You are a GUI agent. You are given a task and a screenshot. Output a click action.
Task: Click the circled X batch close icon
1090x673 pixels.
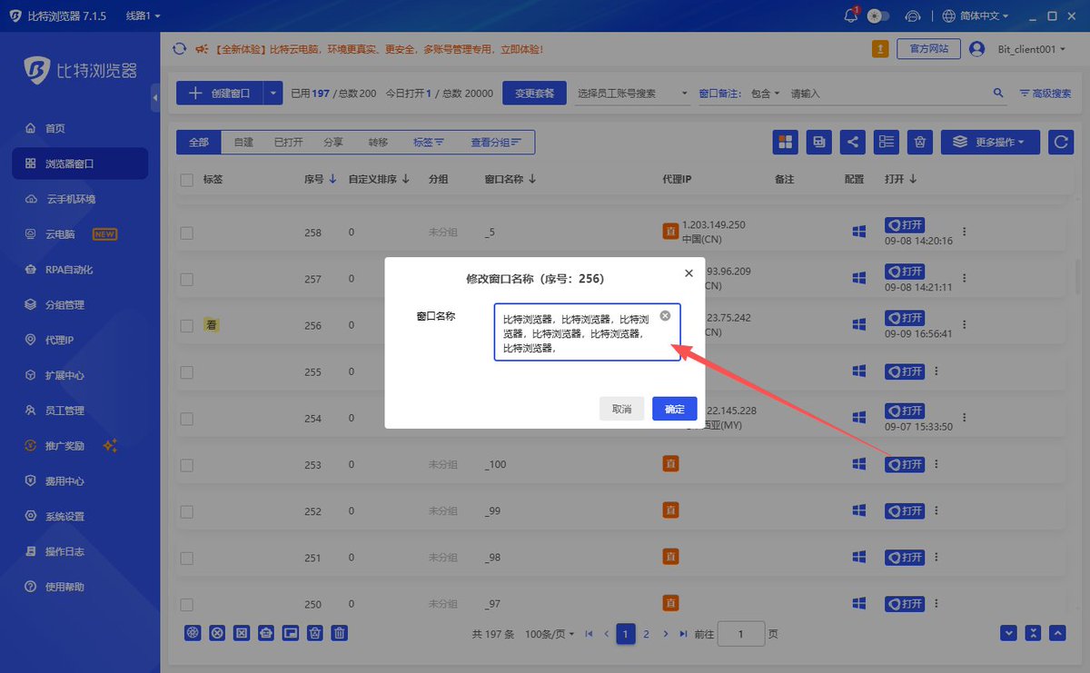click(x=217, y=633)
